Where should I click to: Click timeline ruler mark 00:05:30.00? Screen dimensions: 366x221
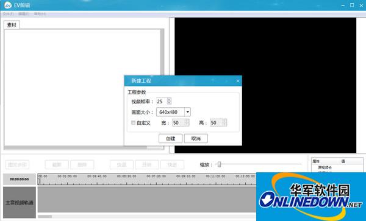(x=126, y=177)
